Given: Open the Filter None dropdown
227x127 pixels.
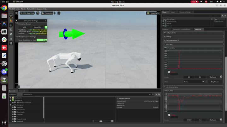Looking at the screenshot, I should click(x=194, y=82).
